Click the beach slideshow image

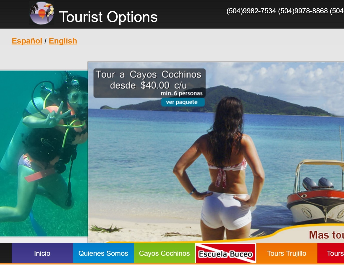pos(216,152)
